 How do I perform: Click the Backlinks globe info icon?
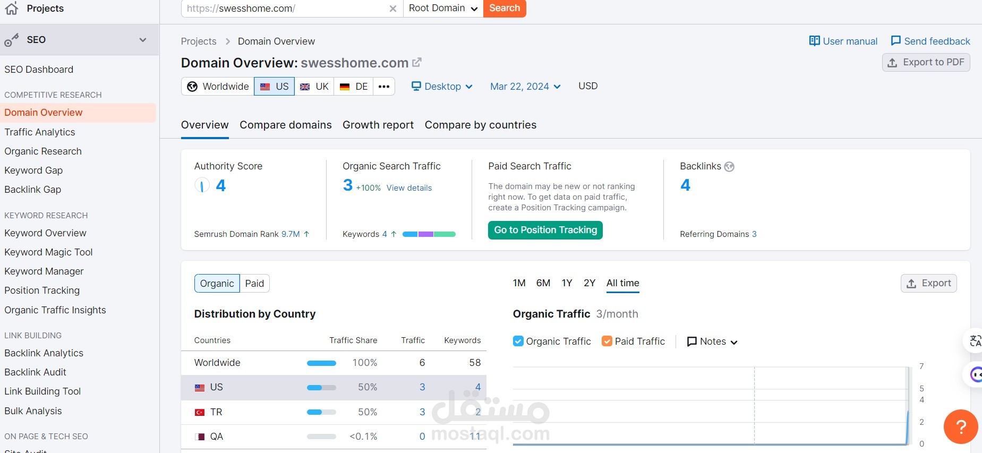[x=729, y=167]
